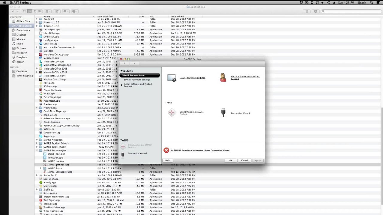Switch Finder to icon view
The image size is (383, 215).
[25, 11]
